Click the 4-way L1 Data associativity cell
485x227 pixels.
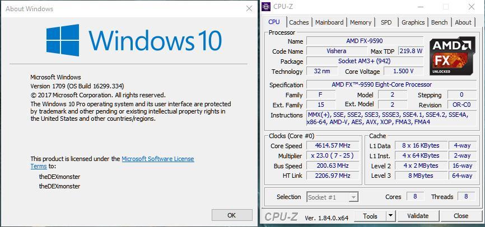click(462, 145)
